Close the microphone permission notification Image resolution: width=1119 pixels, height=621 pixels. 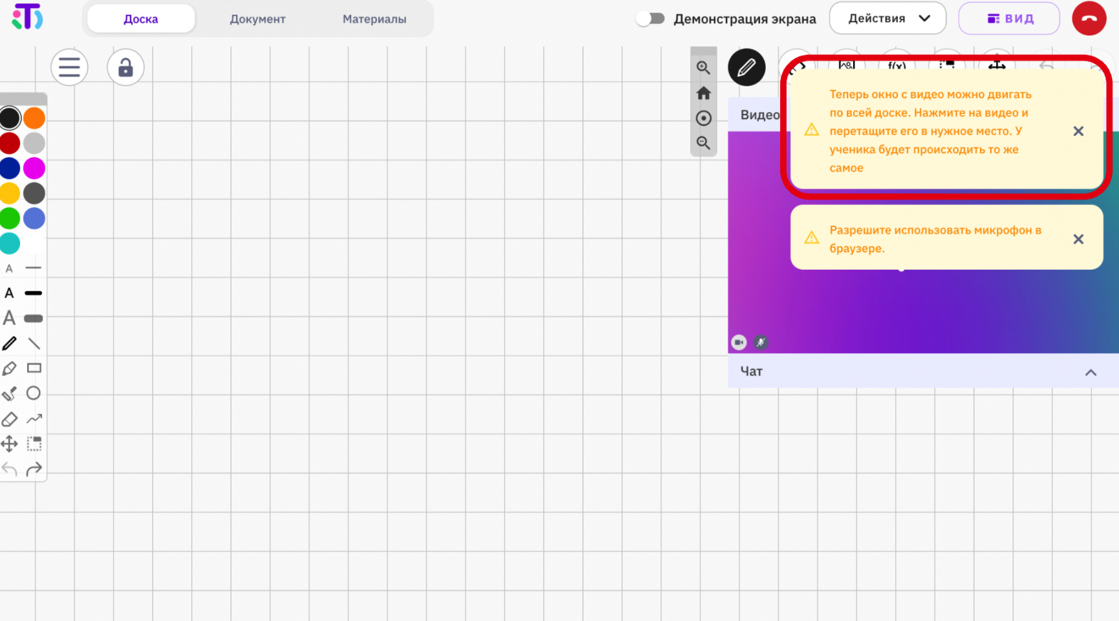[1078, 239]
